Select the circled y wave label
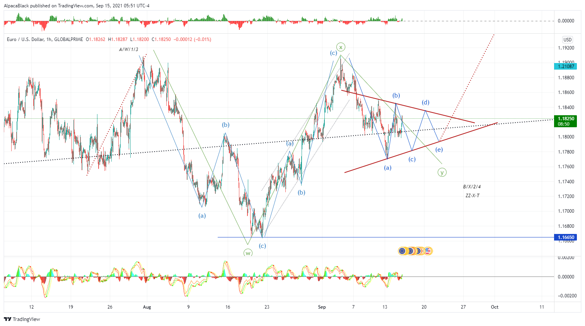Screen dimensions: 585x326 click(442, 172)
